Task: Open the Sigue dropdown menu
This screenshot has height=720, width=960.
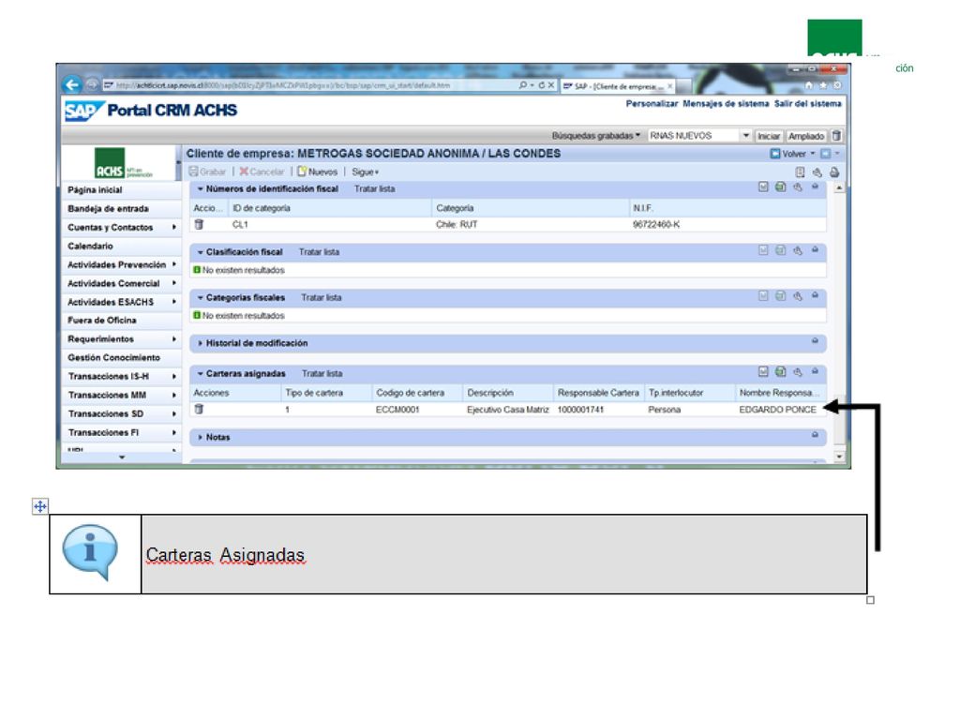Action: 366,172
